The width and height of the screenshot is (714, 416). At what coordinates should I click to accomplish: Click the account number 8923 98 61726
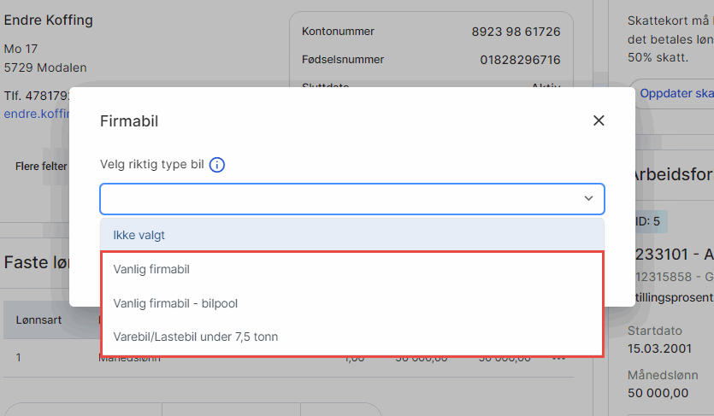coord(516,32)
